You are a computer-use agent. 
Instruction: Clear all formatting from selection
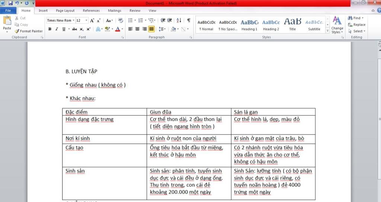coord(121,20)
